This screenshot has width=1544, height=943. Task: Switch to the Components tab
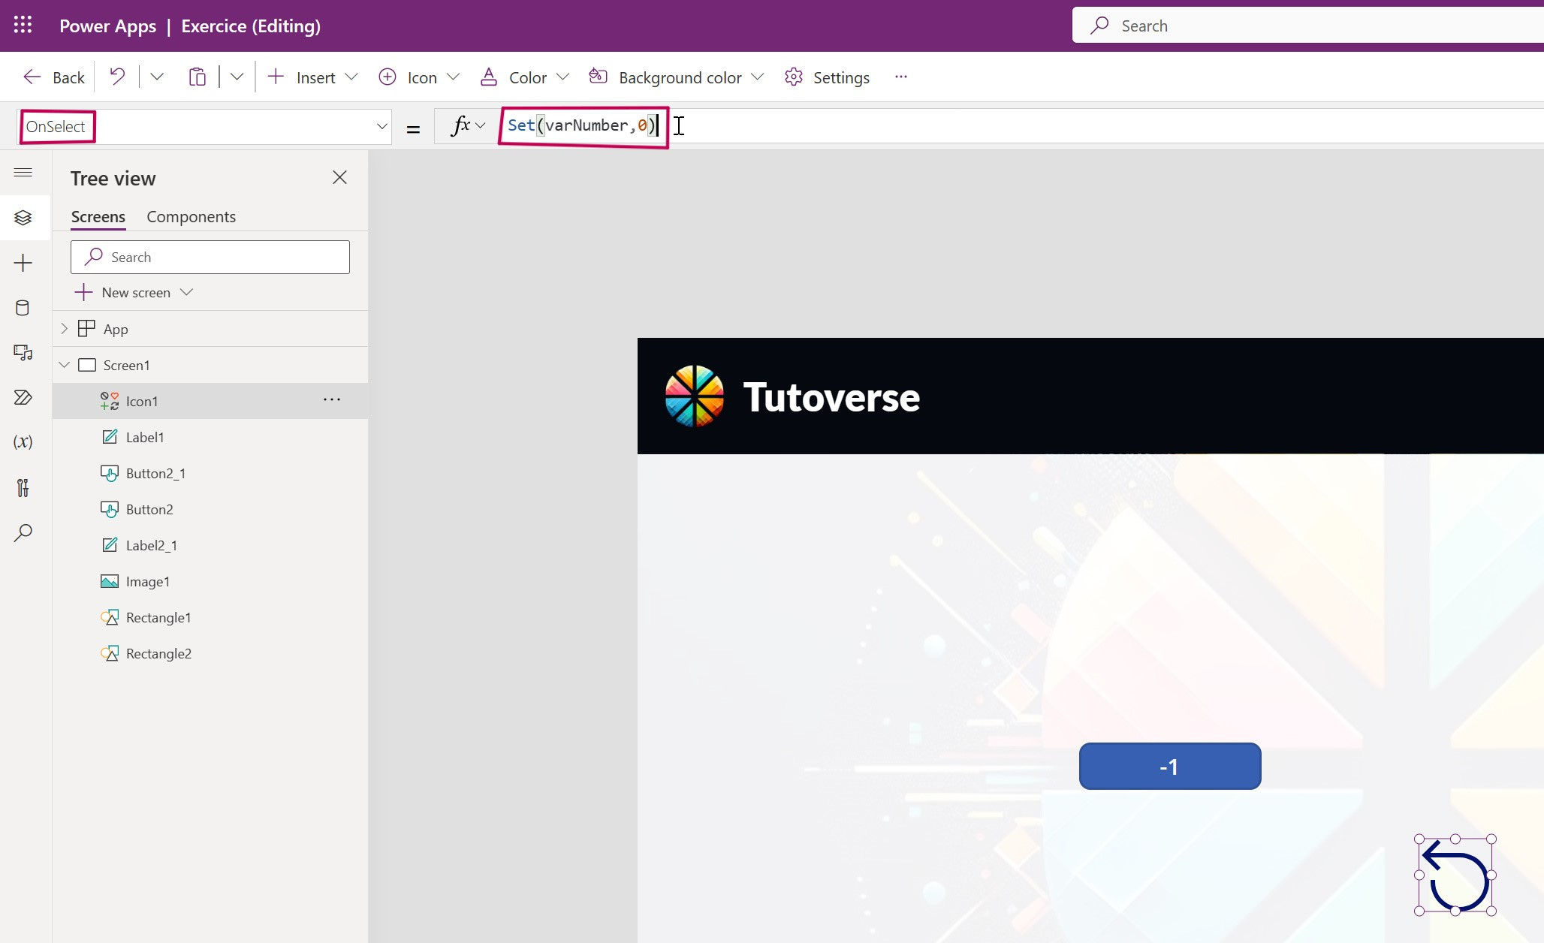tap(191, 216)
